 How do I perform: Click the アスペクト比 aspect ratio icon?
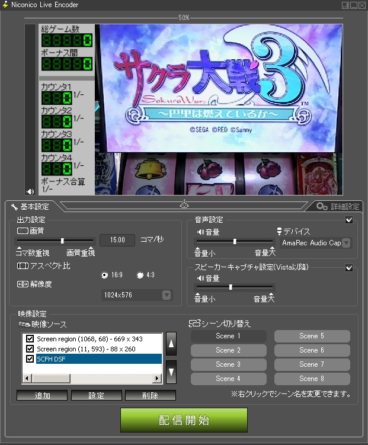[x=23, y=265]
